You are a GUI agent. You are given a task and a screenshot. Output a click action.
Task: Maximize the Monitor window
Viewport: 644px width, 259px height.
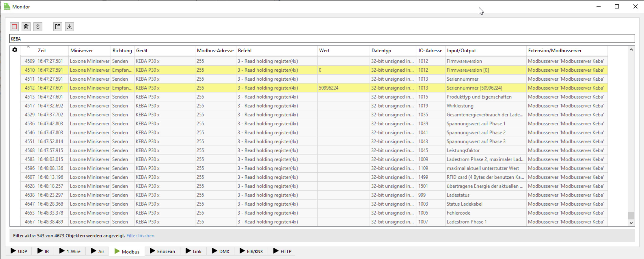pos(617,7)
